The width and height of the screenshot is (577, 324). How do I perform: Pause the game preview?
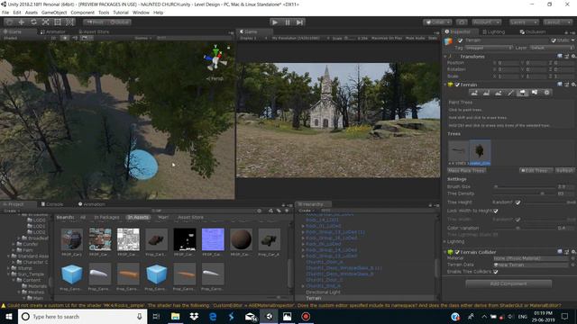(288, 22)
